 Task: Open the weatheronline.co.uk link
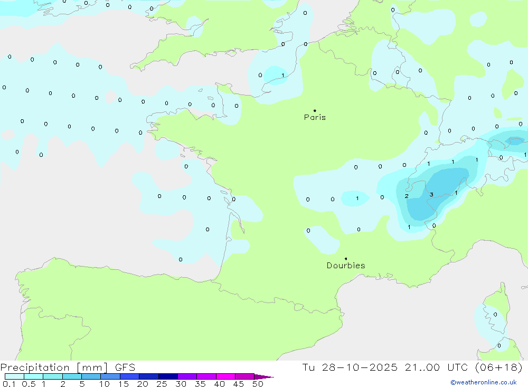[x=484, y=382]
